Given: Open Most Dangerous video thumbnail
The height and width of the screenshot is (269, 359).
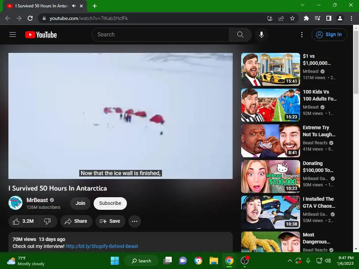Looking at the screenshot, I should 270,242.
